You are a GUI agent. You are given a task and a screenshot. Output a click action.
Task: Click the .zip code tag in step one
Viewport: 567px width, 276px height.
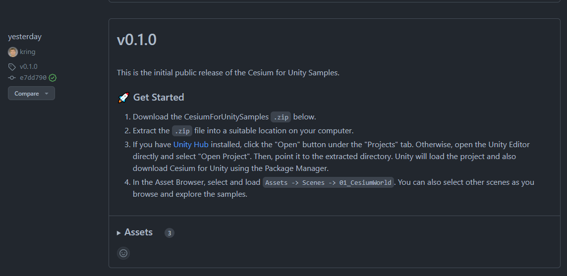point(281,117)
